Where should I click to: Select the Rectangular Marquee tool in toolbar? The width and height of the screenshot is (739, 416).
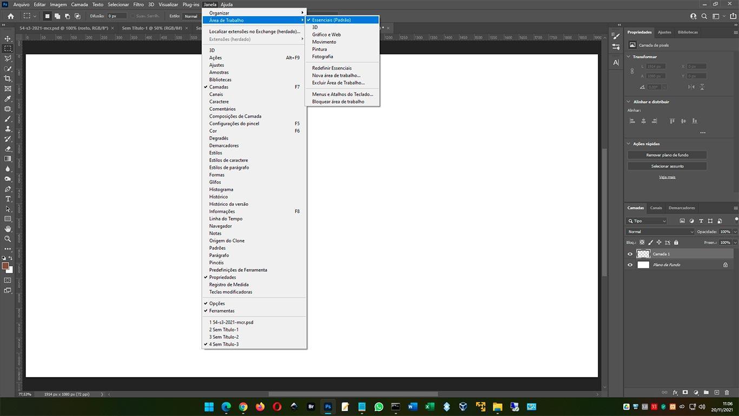(x=8, y=49)
